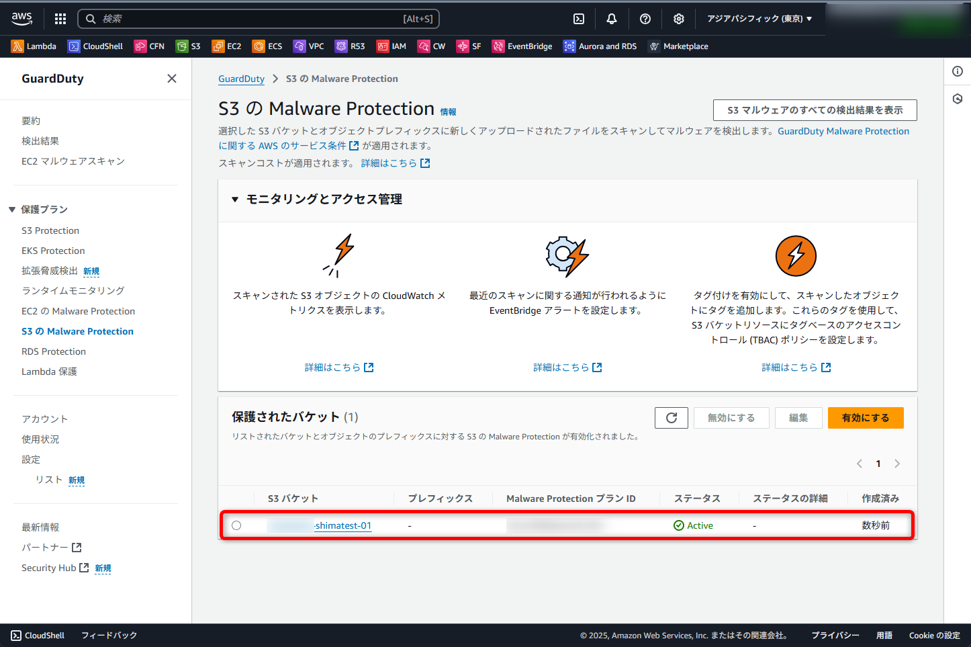Open EKS Protection in navigation

click(53, 251)
